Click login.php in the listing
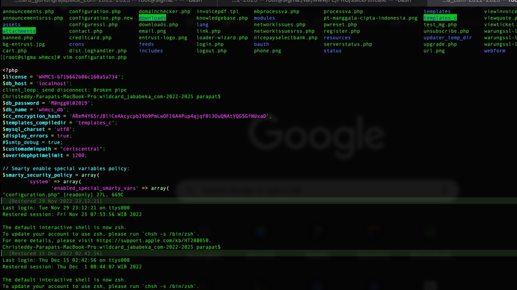 click(210, 45)
